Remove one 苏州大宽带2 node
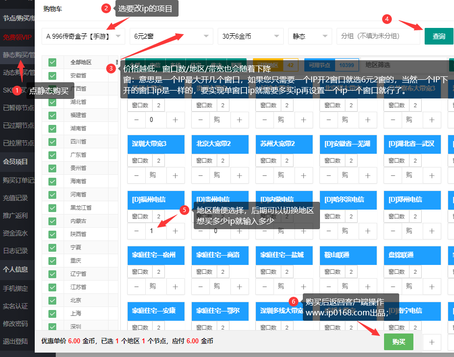The width and height of the screenshot is (454, 357). (x=265, y=175)
